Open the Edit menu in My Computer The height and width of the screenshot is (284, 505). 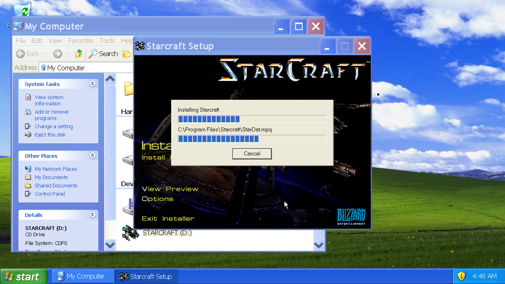click(x=37, y=41)
